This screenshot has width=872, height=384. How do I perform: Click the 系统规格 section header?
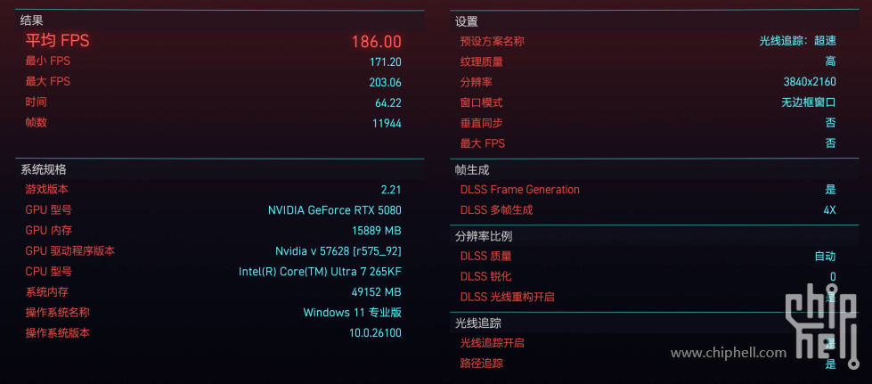[x=44, y=170]
